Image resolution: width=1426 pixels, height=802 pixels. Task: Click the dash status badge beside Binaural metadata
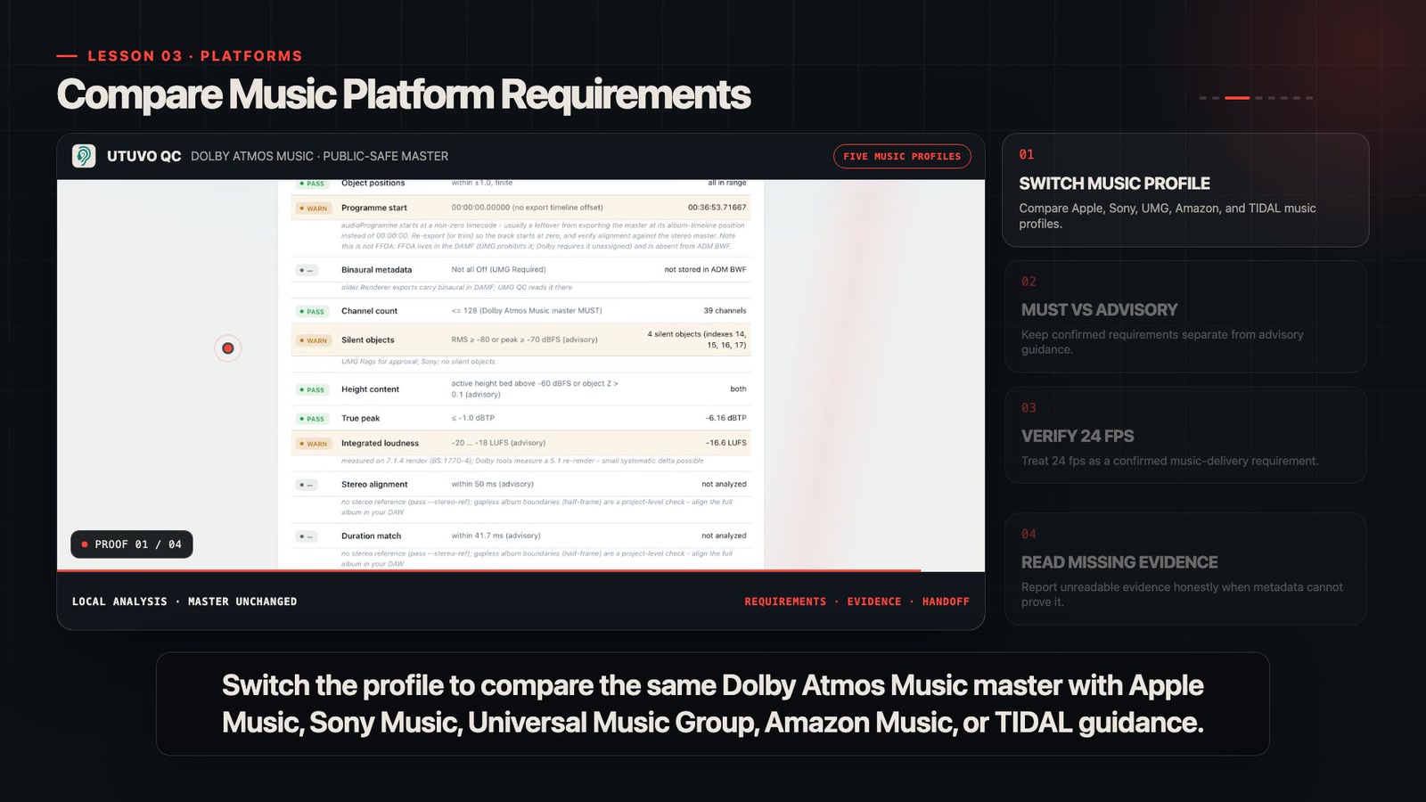click(307, 270)
